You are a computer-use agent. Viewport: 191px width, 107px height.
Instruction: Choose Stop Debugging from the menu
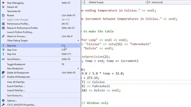[x=41, y=3]
